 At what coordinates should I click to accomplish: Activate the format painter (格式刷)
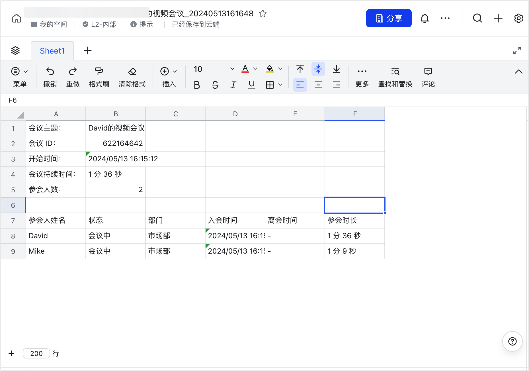click(99, 77)
